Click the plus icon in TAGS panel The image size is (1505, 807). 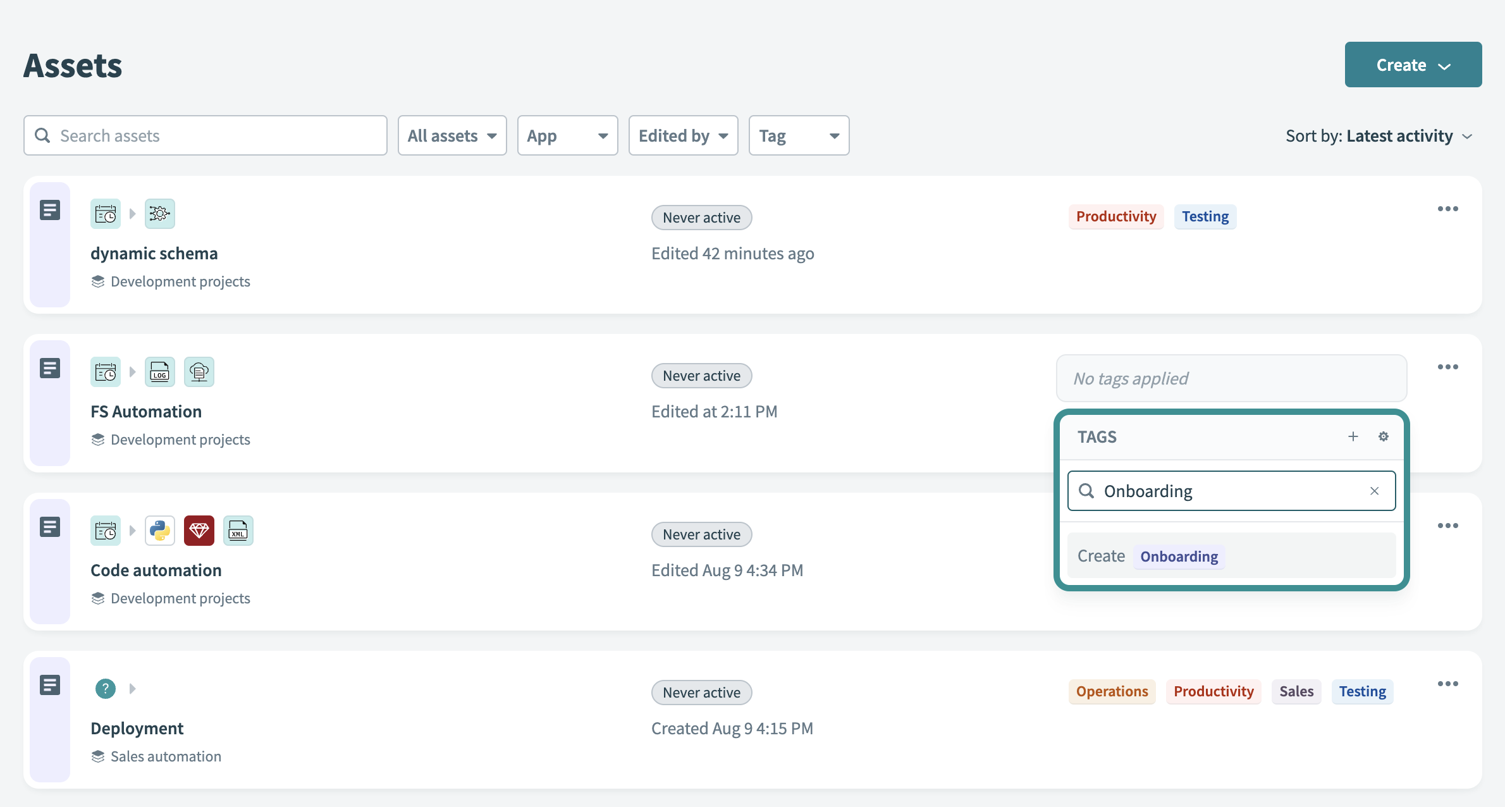pos(1353,436)
